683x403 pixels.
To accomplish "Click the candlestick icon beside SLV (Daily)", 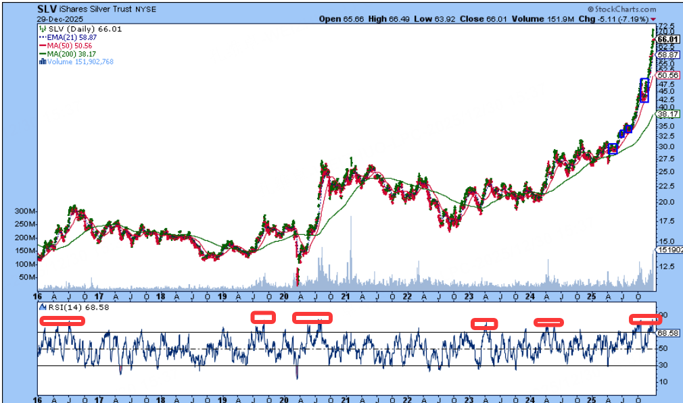I will click(x=43, y=29).
